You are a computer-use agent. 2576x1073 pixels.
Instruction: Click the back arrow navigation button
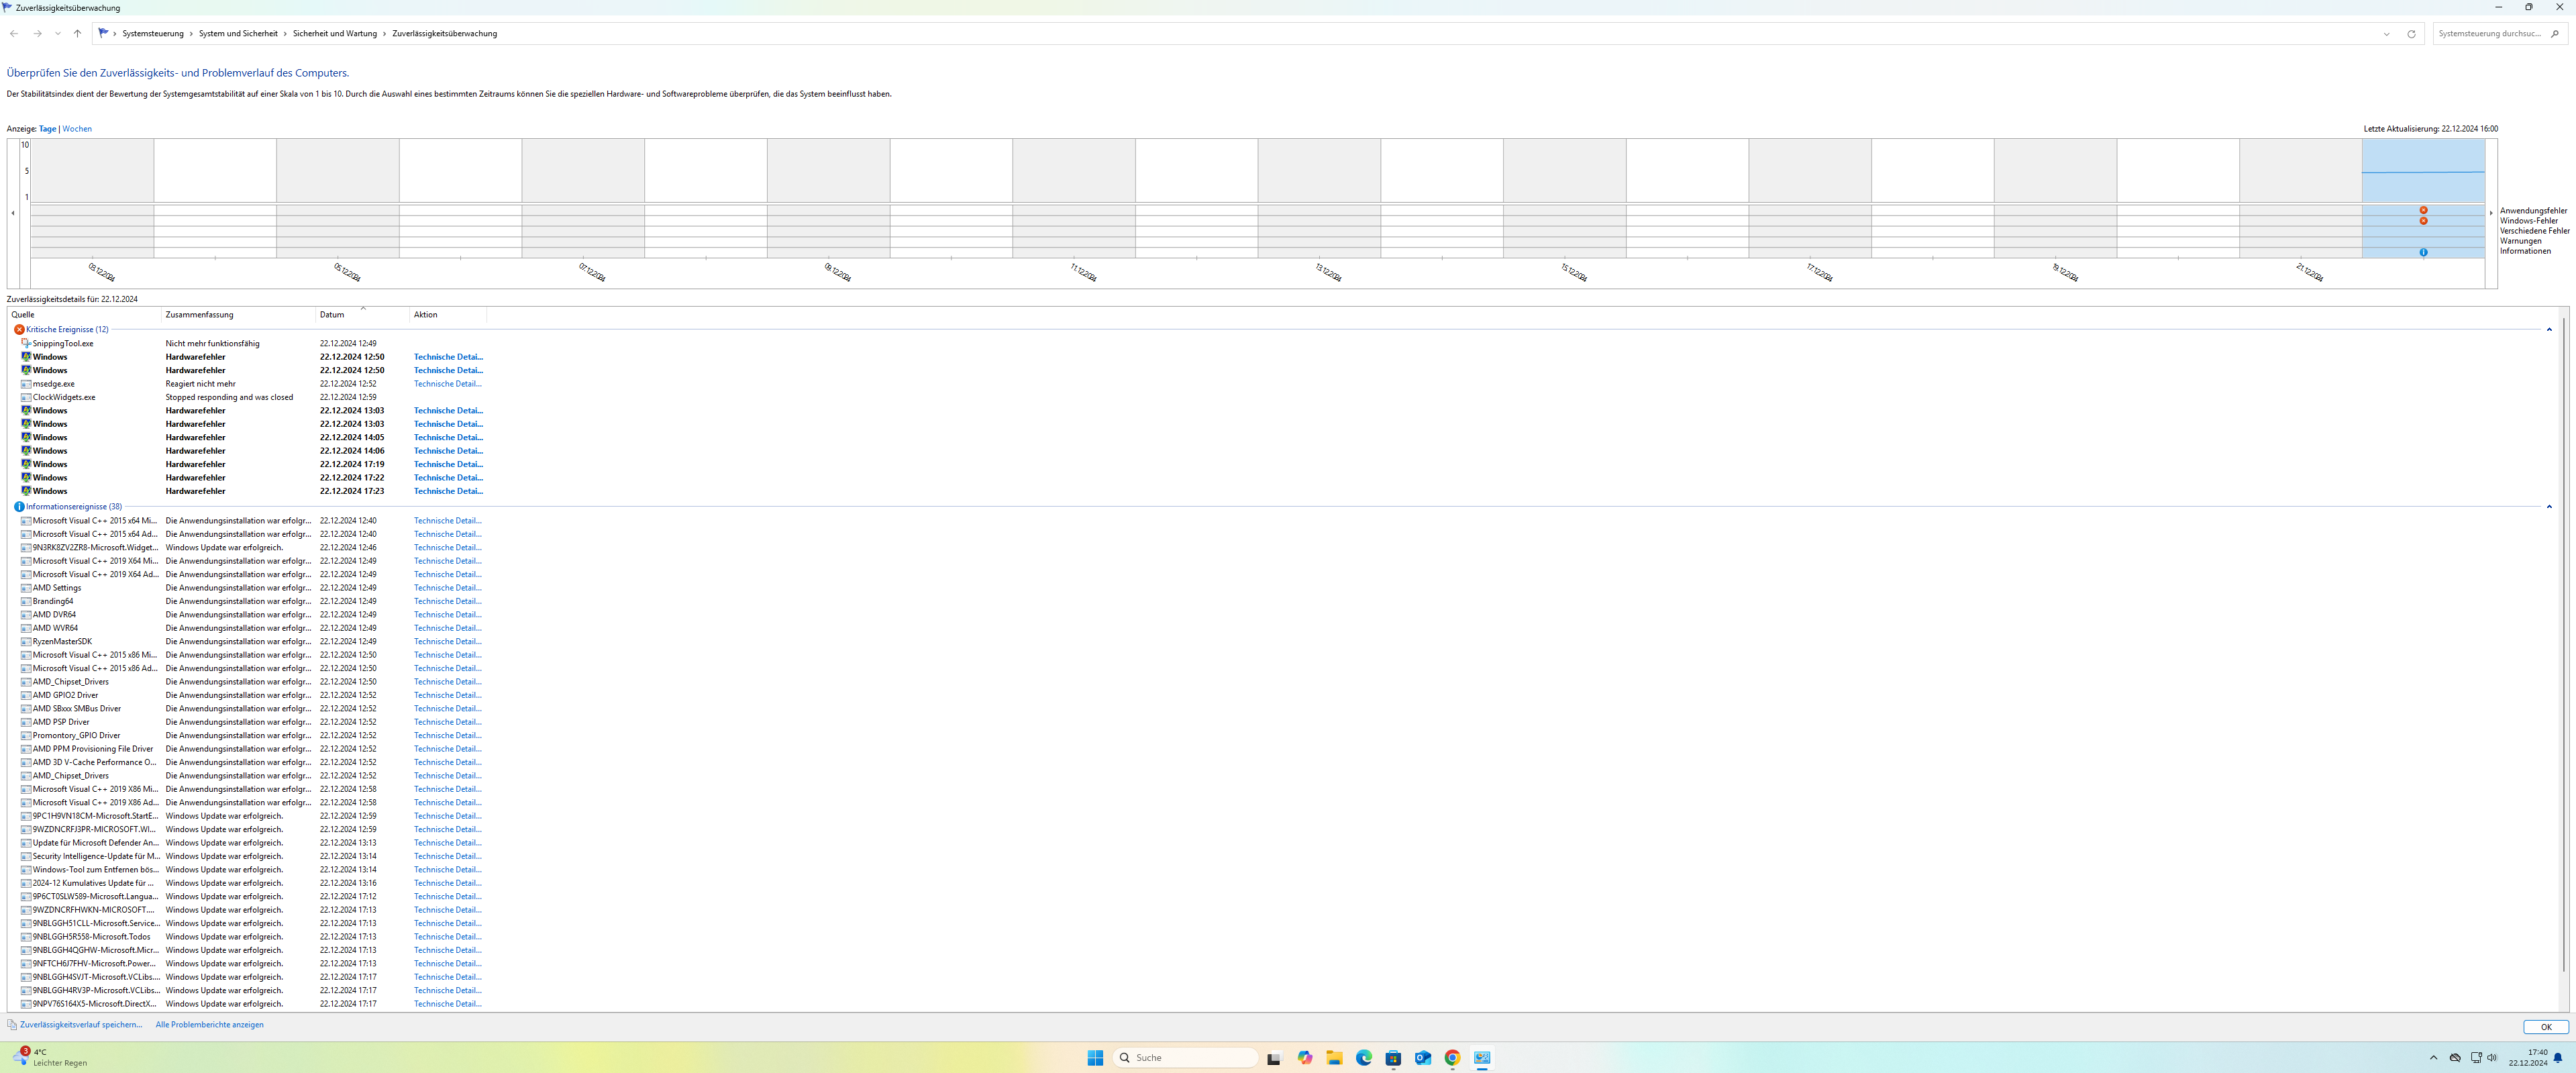tap(14, 34)
